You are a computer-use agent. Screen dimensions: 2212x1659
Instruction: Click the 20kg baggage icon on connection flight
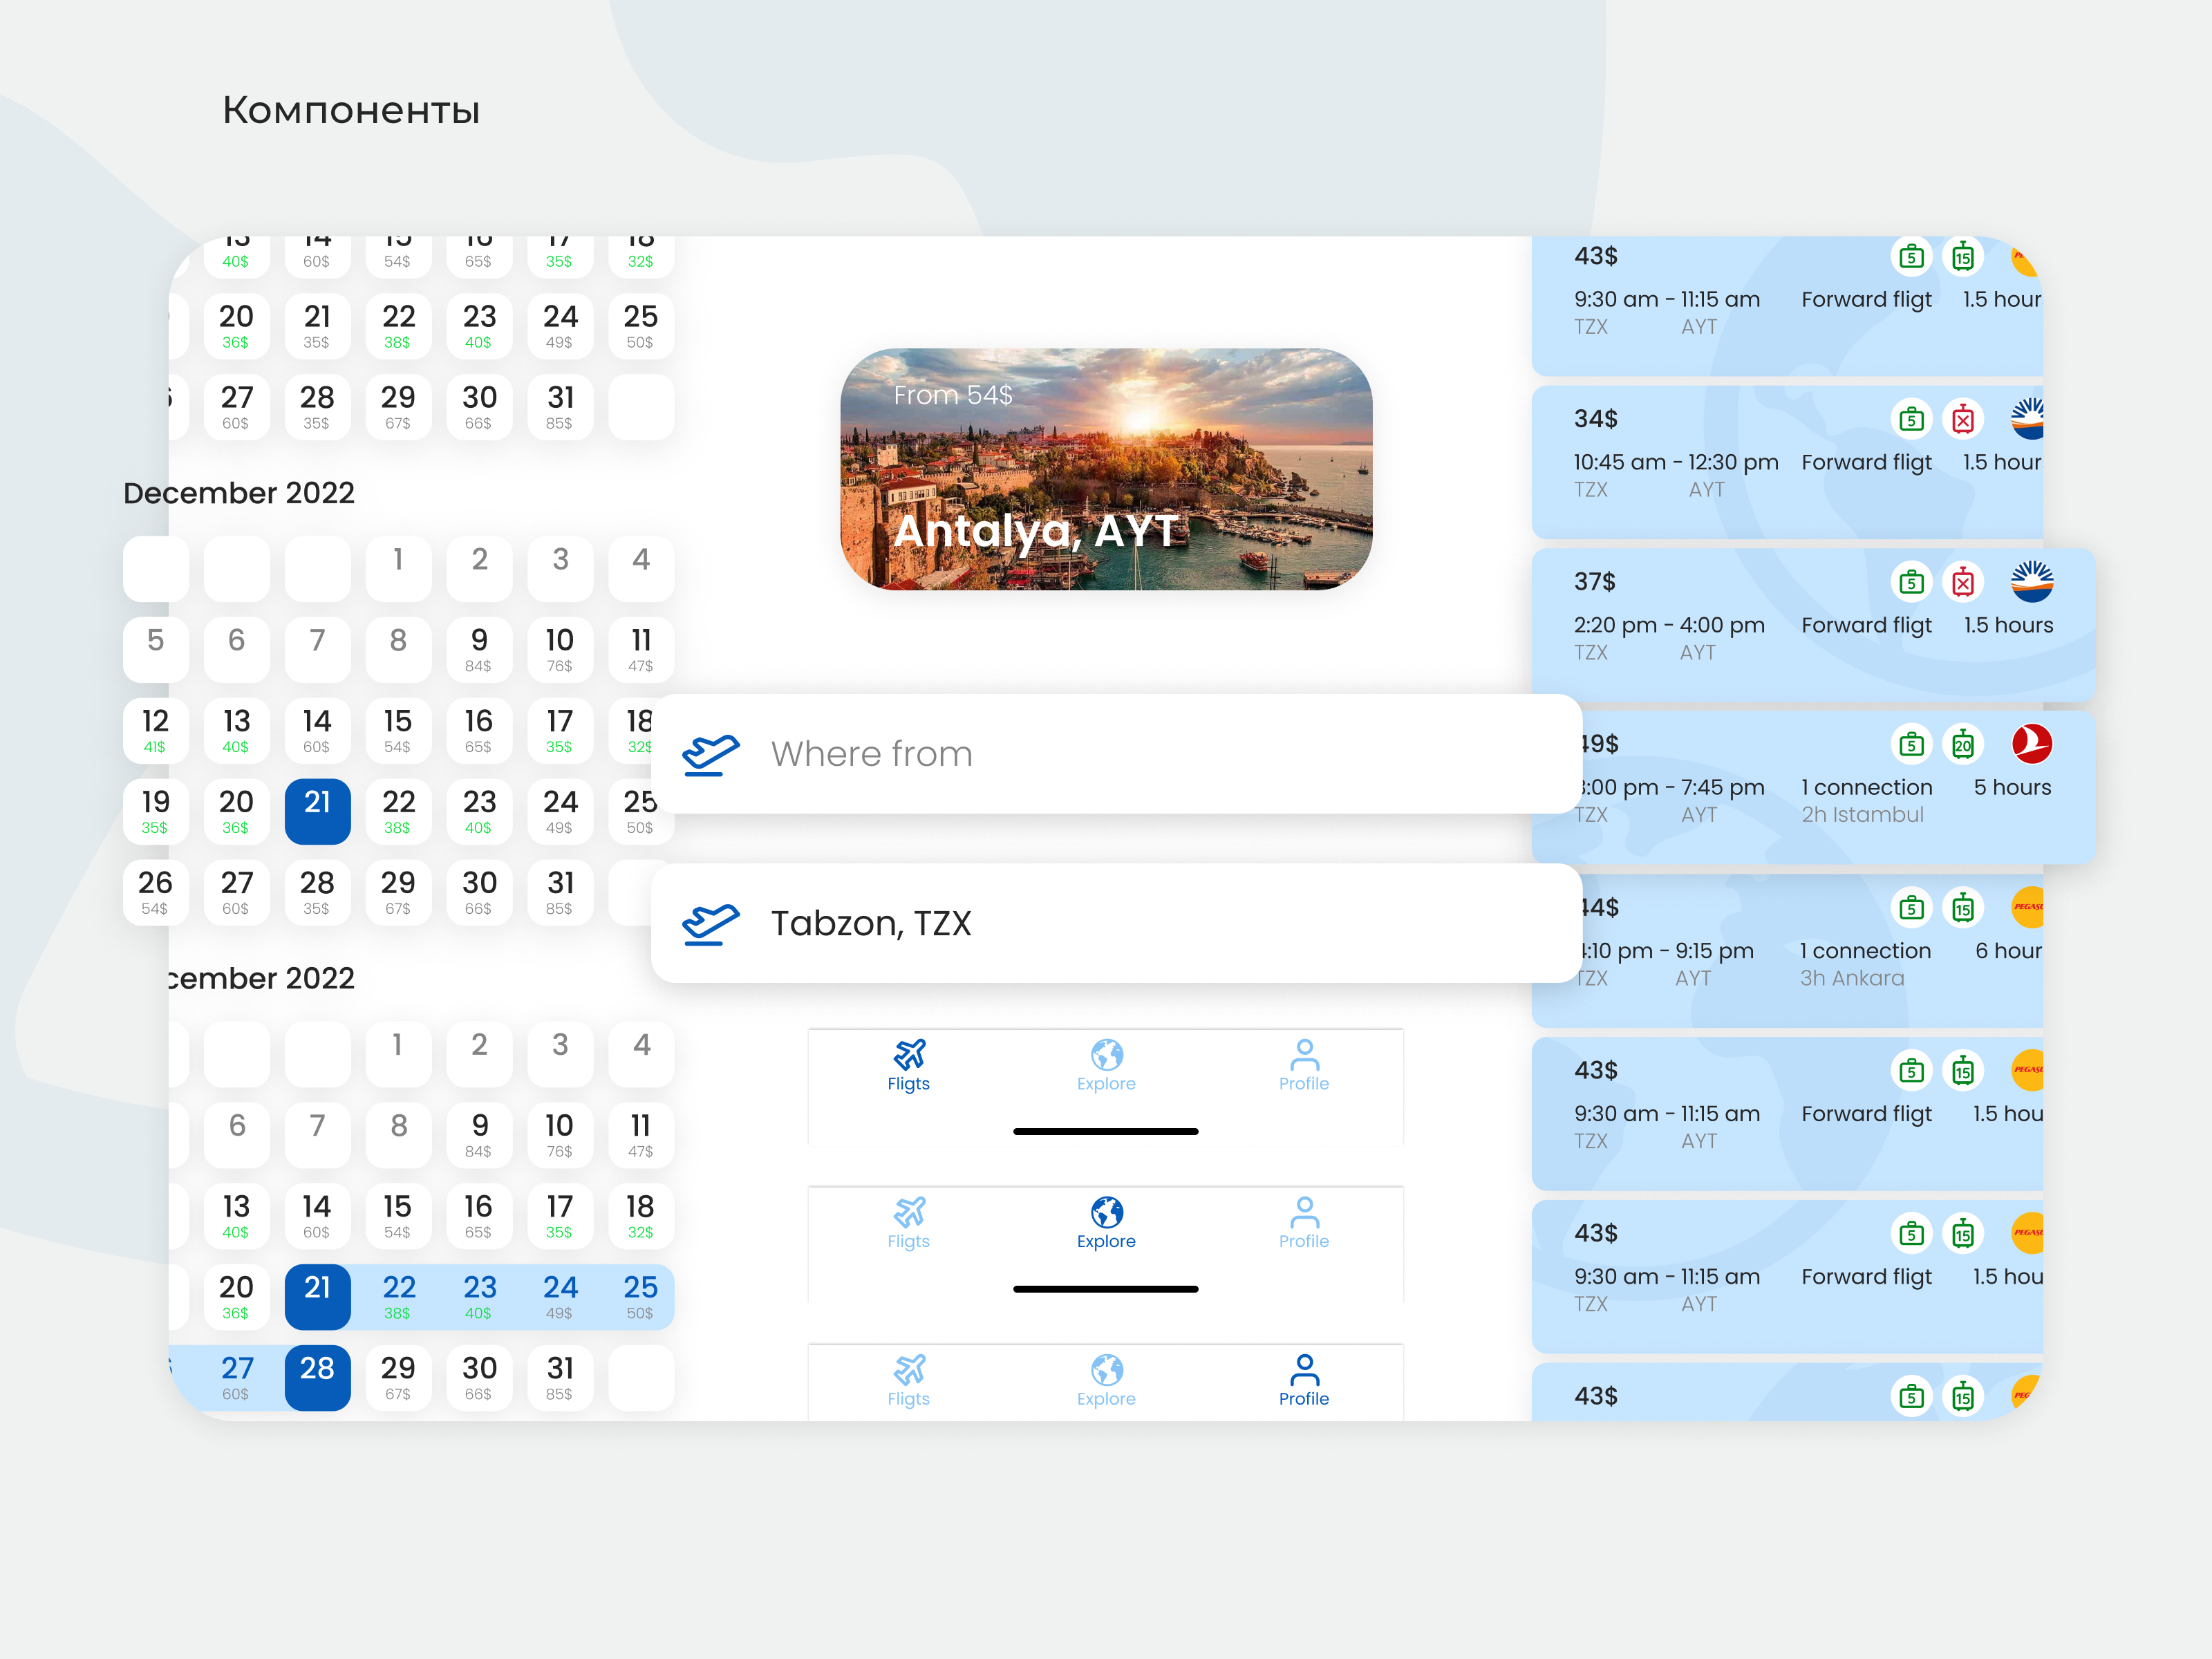tap(1962, 744)
